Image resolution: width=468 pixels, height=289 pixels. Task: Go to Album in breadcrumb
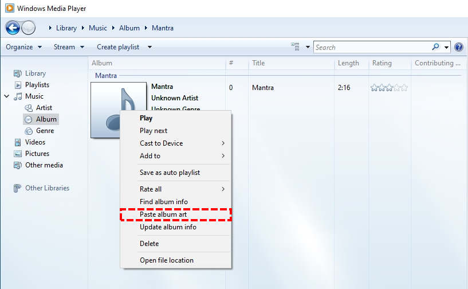129,28
